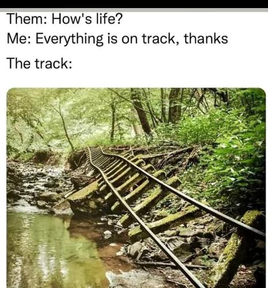The image size is (268, 288).
Task: Click the "Them: How's life?" text line
Action: (65, 19)
